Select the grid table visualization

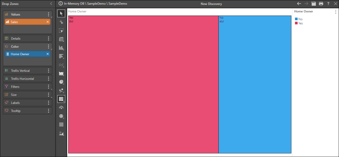pyautogui.click(x=61, y=39)
